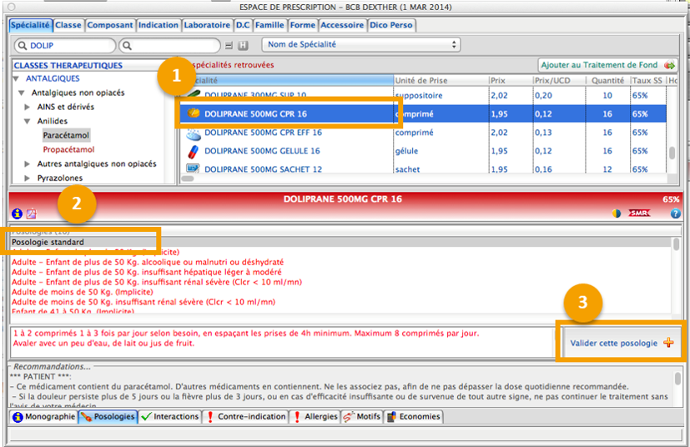Click the purple icon beside the info icon

click(31, 213)
